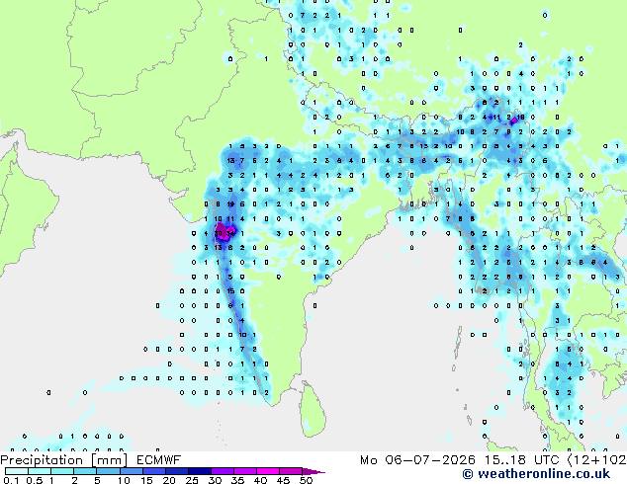This screenshot has width=627, height=484.
Task: Click the 'Precipitation [mm]' title text
Action: [64, 460]
